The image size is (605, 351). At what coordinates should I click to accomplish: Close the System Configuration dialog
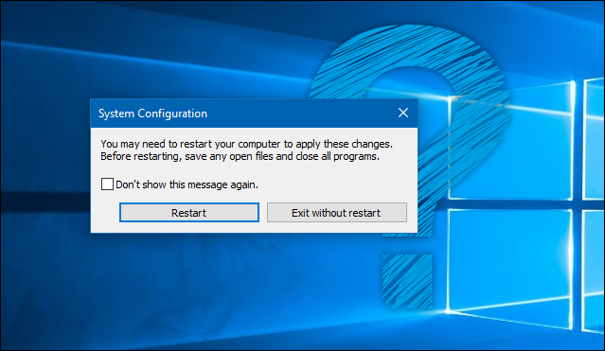403,113
